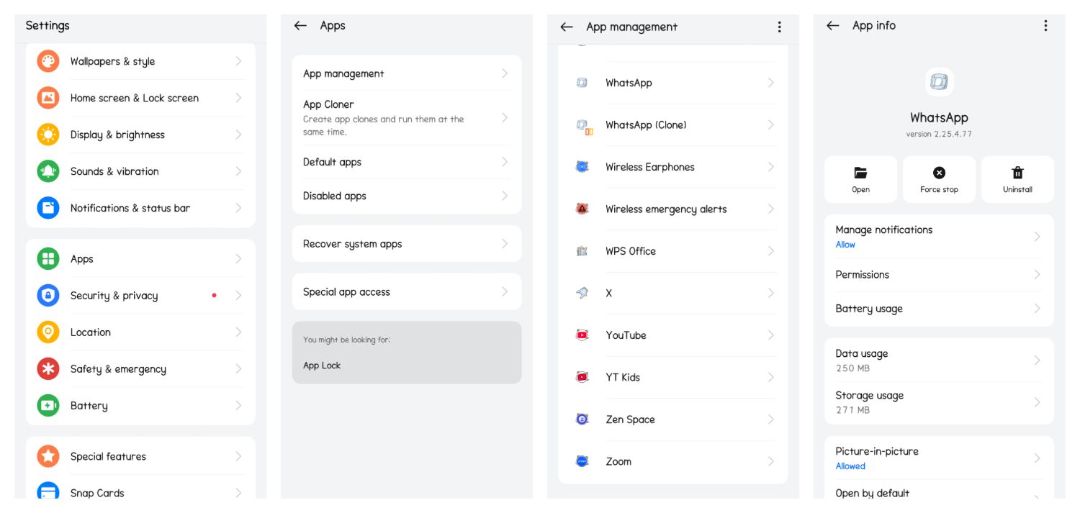Tap the Home screen & Lock screen icon

(x=48, y=98)
